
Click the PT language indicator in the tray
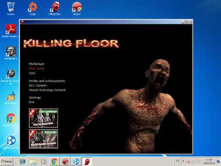click(x=178, y=161)
